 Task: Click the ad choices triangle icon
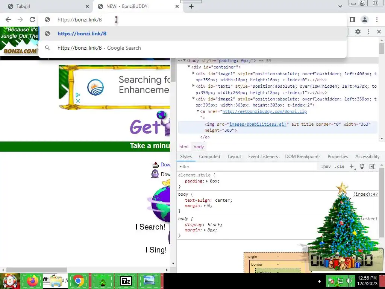tap(78, 95)
